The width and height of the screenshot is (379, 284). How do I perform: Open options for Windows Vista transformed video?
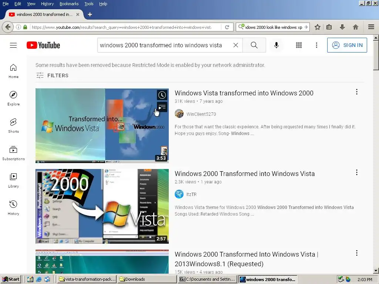click(x=356, y=92)
